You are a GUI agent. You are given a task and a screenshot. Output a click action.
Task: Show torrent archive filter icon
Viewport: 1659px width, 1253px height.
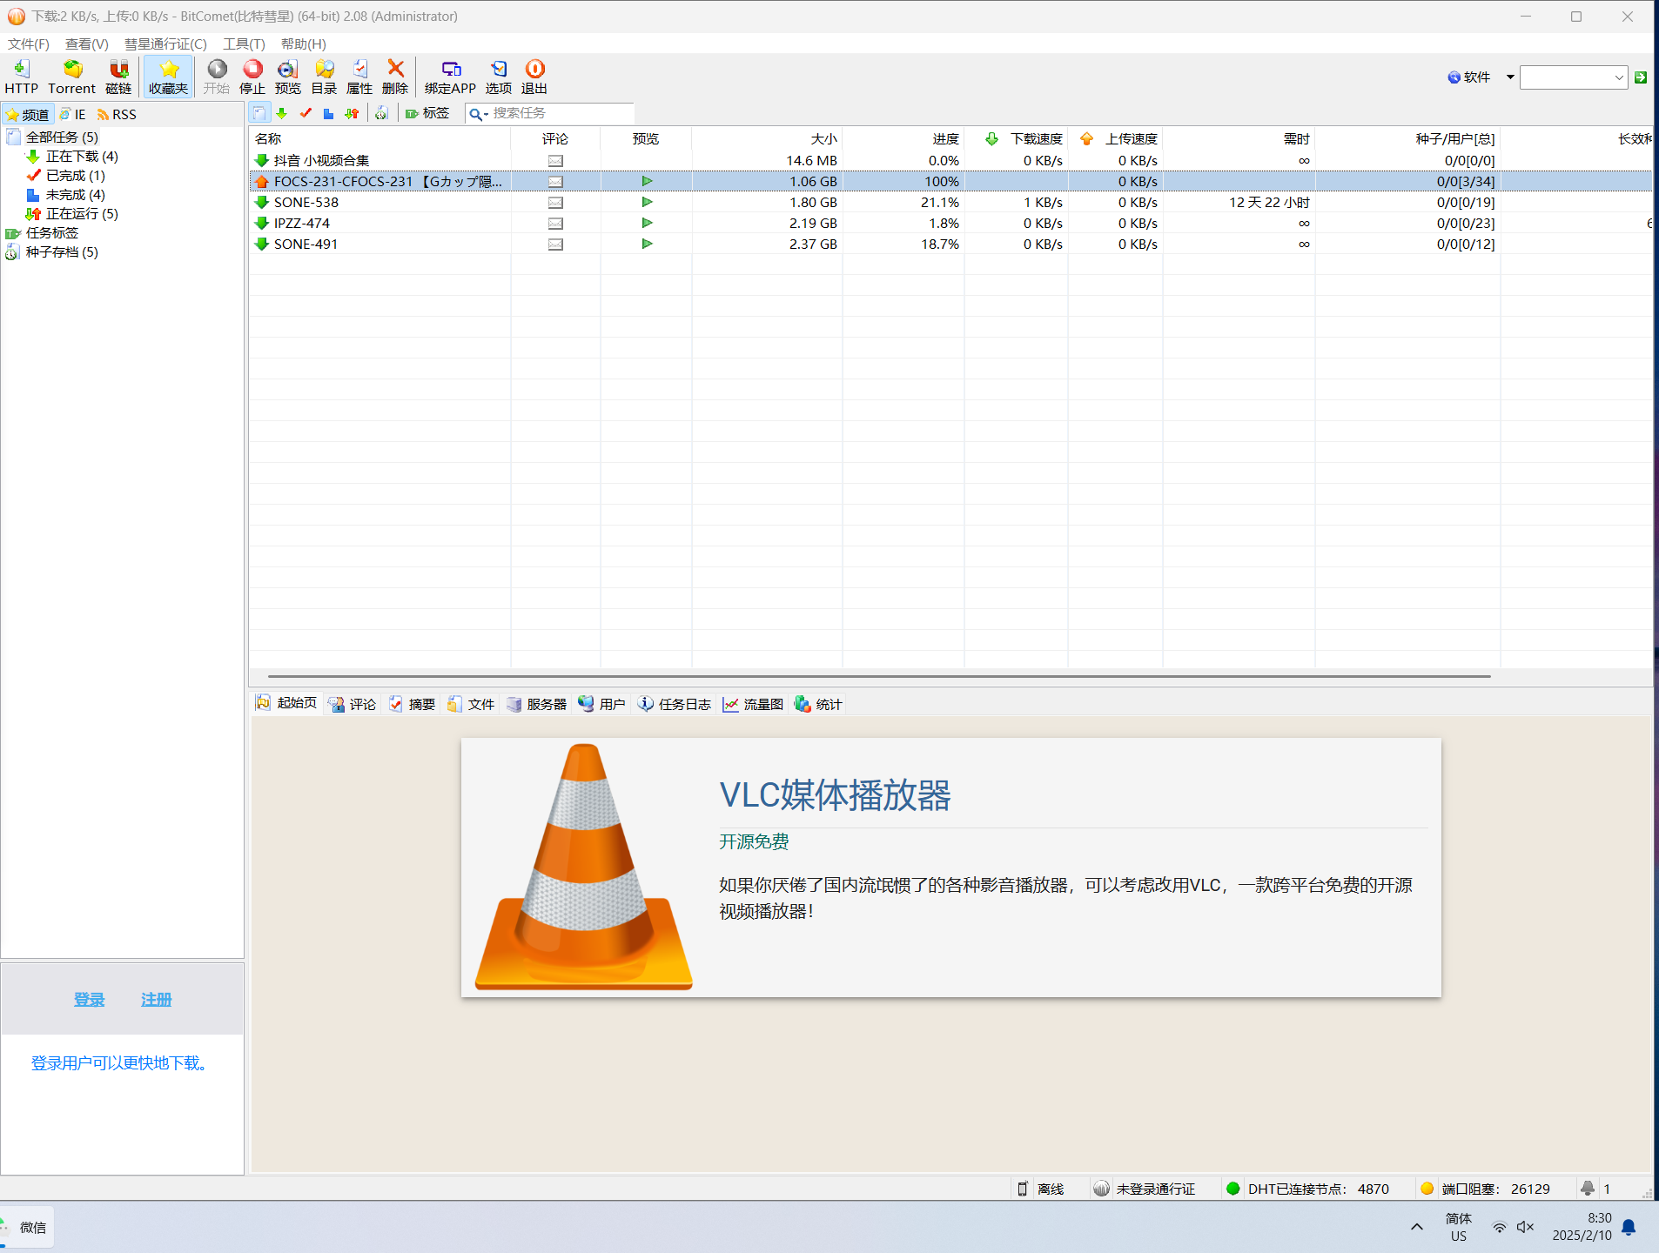pos(381,113)
